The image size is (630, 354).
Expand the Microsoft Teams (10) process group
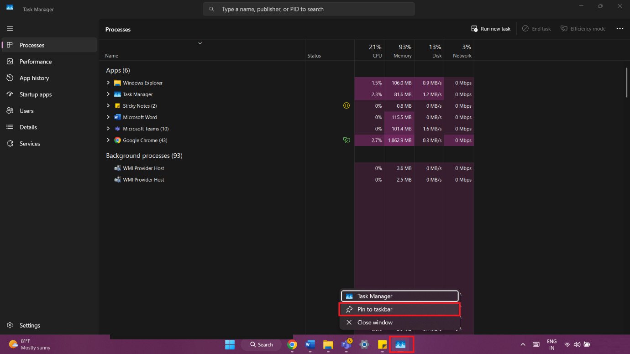(x=108, y=129)
